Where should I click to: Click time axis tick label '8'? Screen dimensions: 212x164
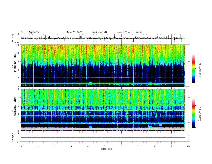pos(155,146)
